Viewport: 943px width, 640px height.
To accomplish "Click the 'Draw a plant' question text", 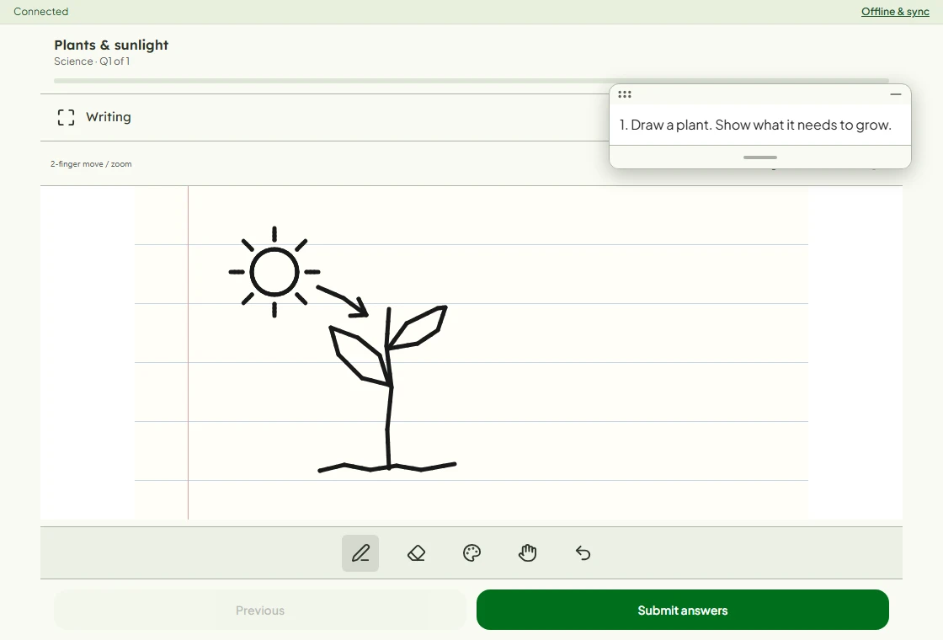I will tap(755, 125).
